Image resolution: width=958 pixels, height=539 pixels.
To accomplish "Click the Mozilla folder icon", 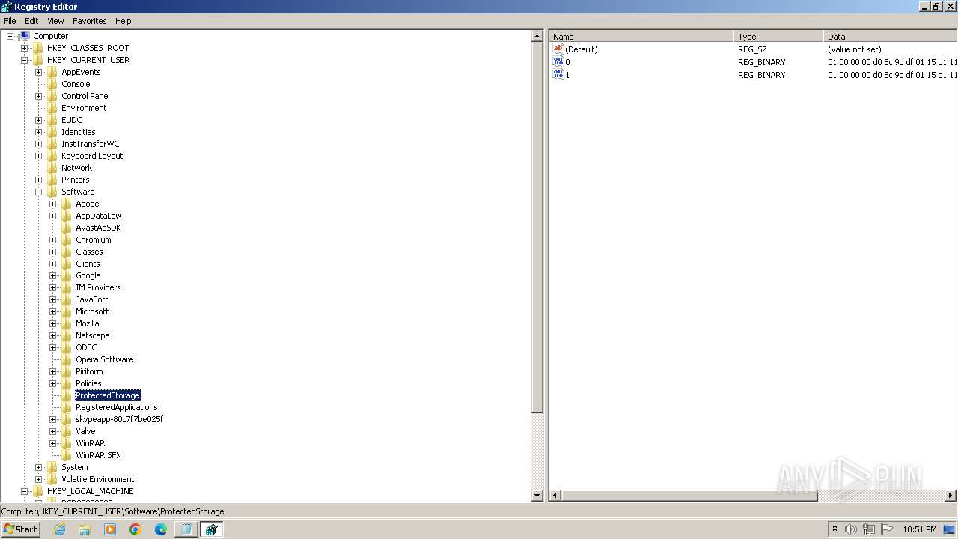I will (x=67, y=323).
